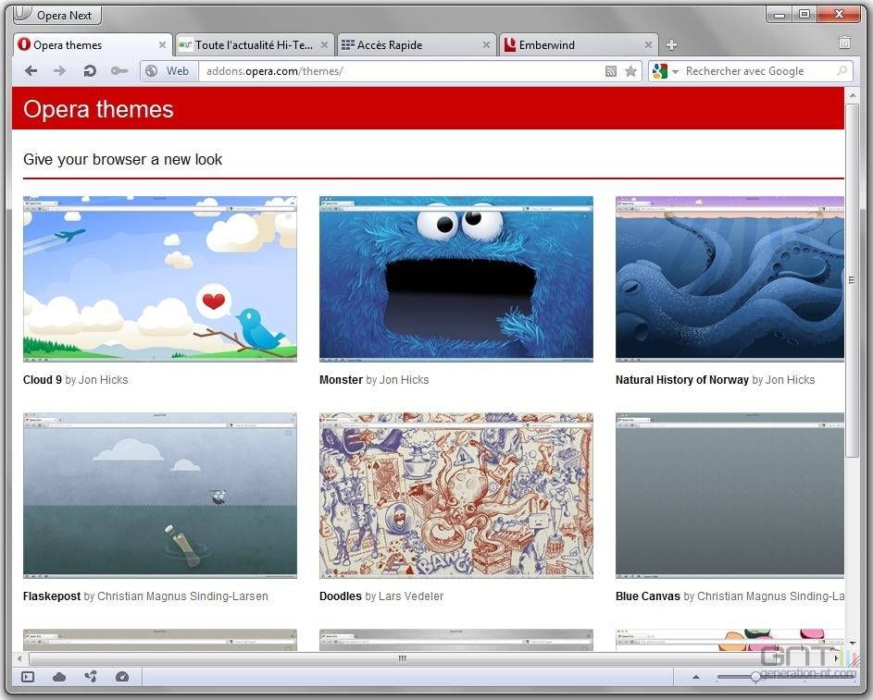
Task: Open the closed tabs trash icon
Action: pos(844,43)
